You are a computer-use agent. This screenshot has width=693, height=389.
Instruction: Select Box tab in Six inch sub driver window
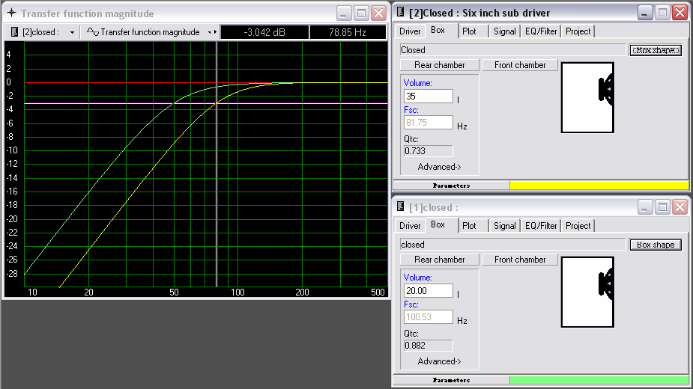point(438,30)
